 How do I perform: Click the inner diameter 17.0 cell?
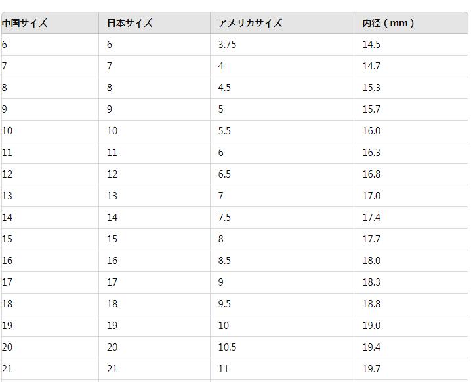[x=371, y=196]
